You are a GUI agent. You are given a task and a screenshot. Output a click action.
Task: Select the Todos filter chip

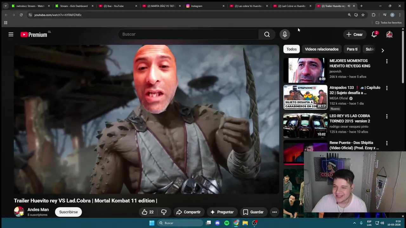tap(291, 49)
